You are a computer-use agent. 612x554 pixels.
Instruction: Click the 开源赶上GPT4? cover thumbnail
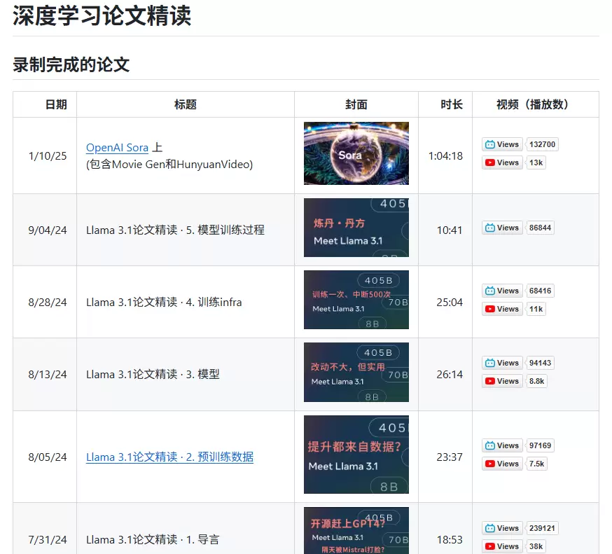356,531
